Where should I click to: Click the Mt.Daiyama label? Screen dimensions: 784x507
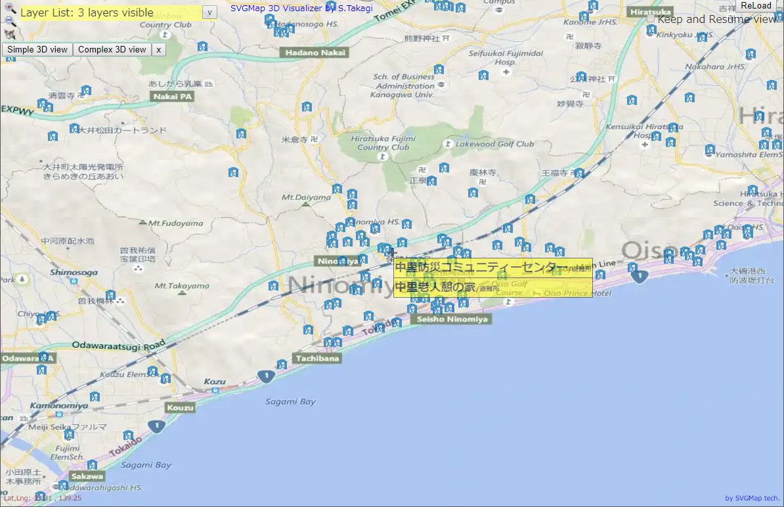tap(306, 197)
